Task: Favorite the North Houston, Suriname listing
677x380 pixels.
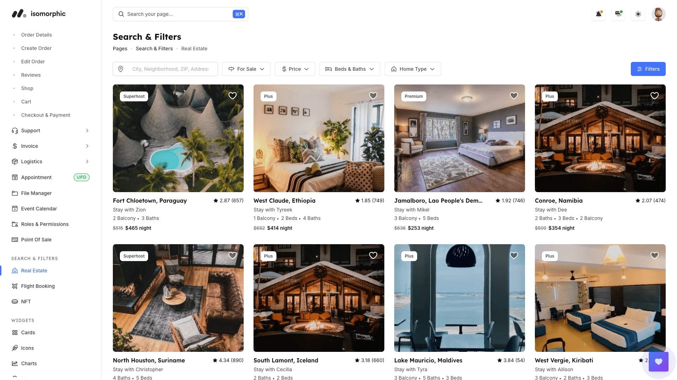Action: point(232,255)
